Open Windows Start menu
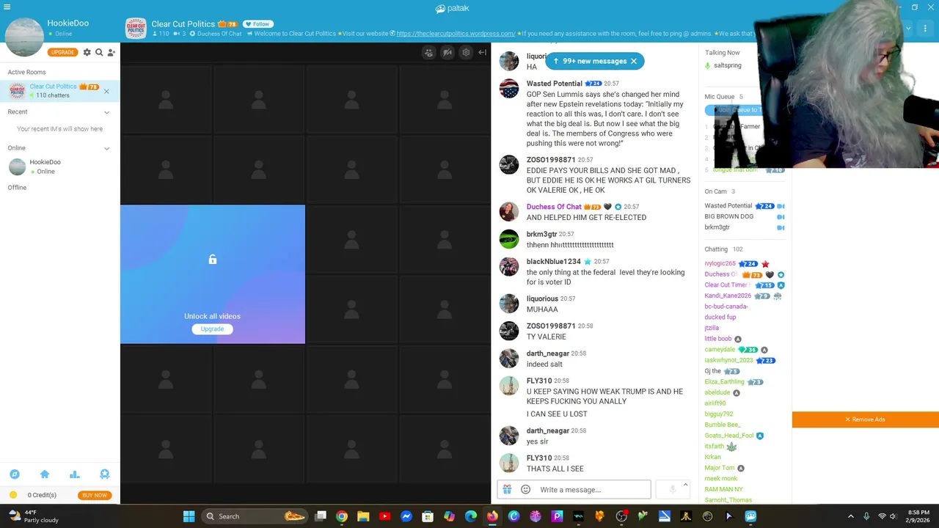This screenshot has height=528, width=939. pos(189,516)
